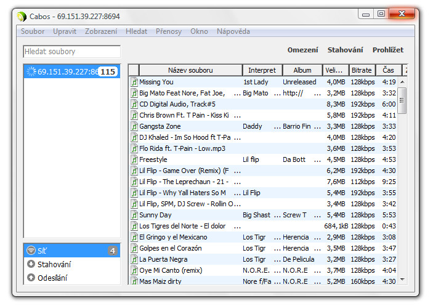Click music file icon for Big Mato Feat Nore

pos(134,93)
